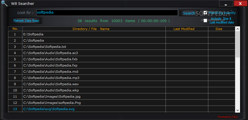248x120 pixels.
Task: Select the highlighted Softpedia.svg result
Action: [94, 109]
